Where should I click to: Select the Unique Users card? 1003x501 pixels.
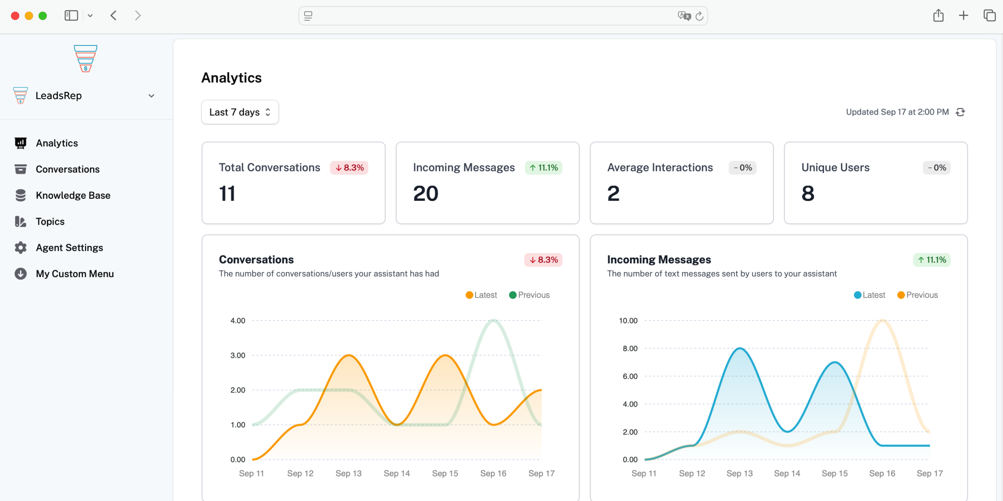tap(876, 183)
